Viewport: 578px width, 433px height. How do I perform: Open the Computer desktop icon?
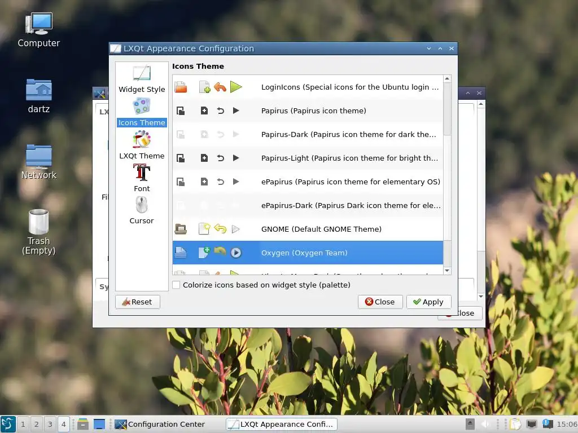[39, 30]
